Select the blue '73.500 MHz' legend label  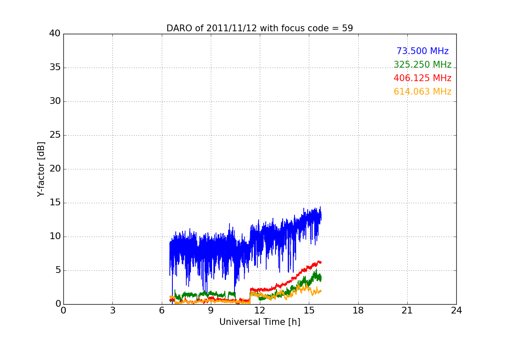click(x=422, y=51)
